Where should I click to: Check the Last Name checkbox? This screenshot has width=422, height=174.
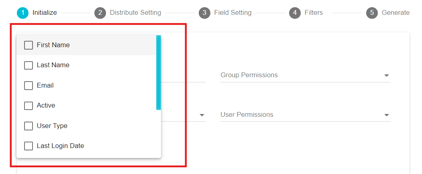coord(29,65)
